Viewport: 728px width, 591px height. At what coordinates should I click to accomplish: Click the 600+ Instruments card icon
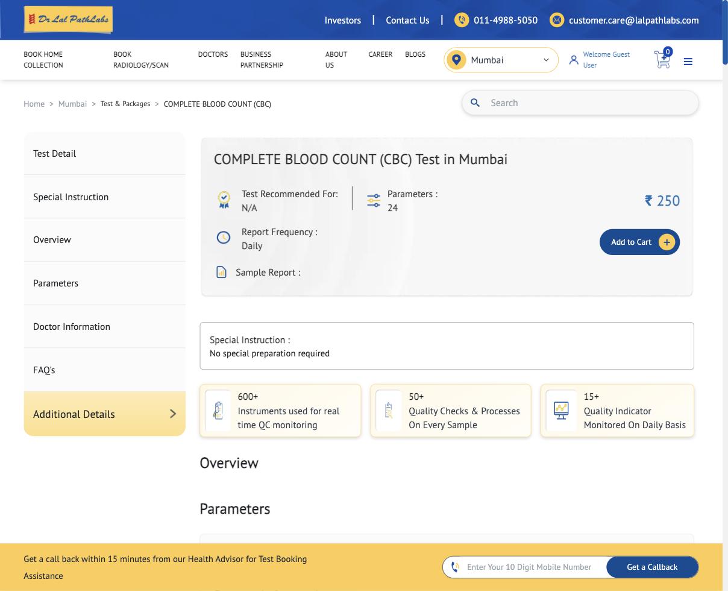point(218,411)
